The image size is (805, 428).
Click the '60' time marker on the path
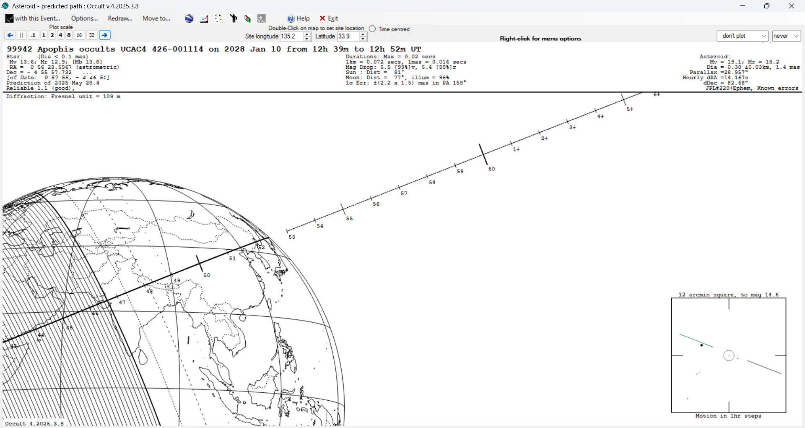(x=491, y=169)
